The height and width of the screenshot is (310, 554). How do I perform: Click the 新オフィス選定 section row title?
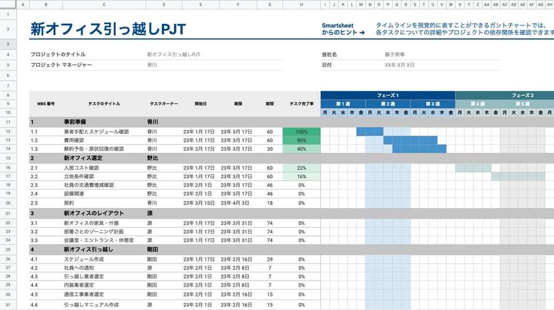(83, 158)
